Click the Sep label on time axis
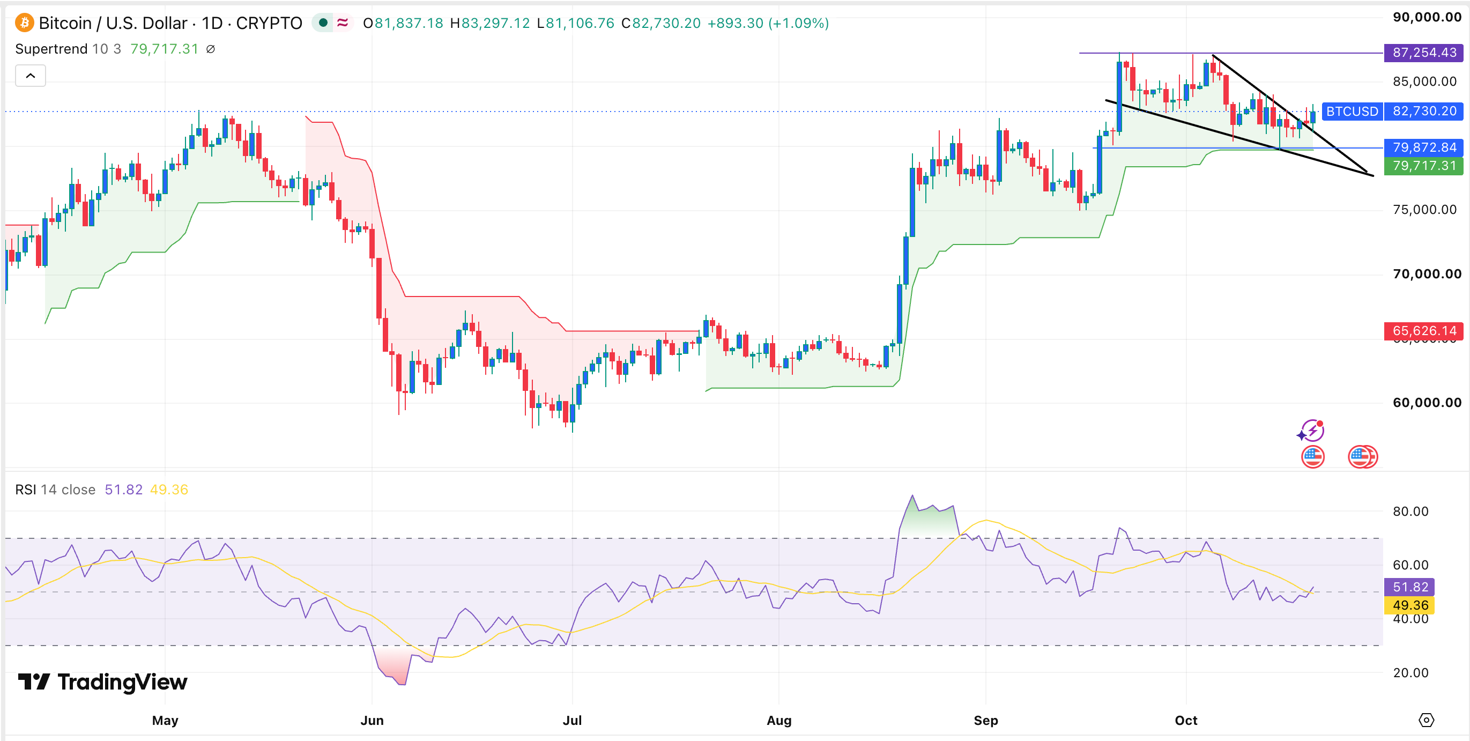 985,720
